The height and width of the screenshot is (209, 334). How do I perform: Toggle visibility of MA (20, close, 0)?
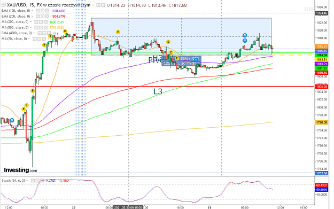[34, 39]
